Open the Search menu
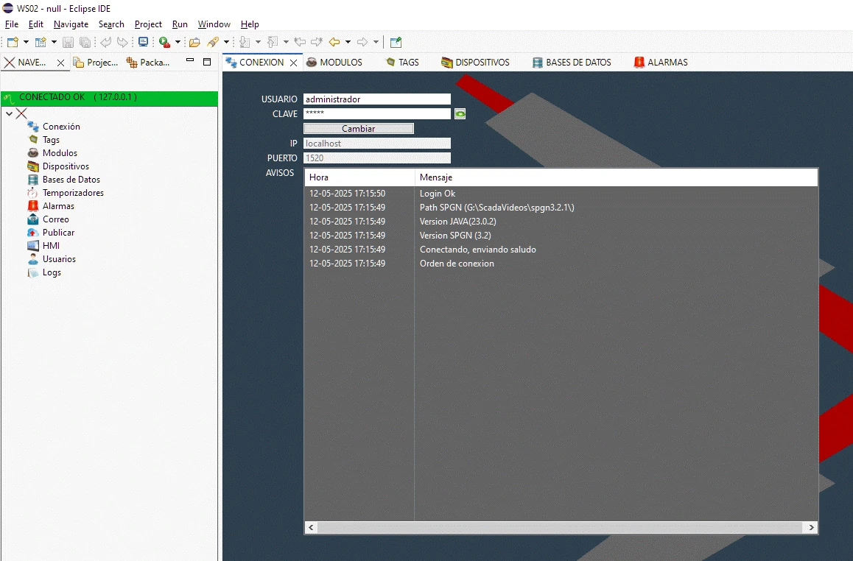Image resolution: width=853 pixels, height=561 pixels. tap(111, 24)
